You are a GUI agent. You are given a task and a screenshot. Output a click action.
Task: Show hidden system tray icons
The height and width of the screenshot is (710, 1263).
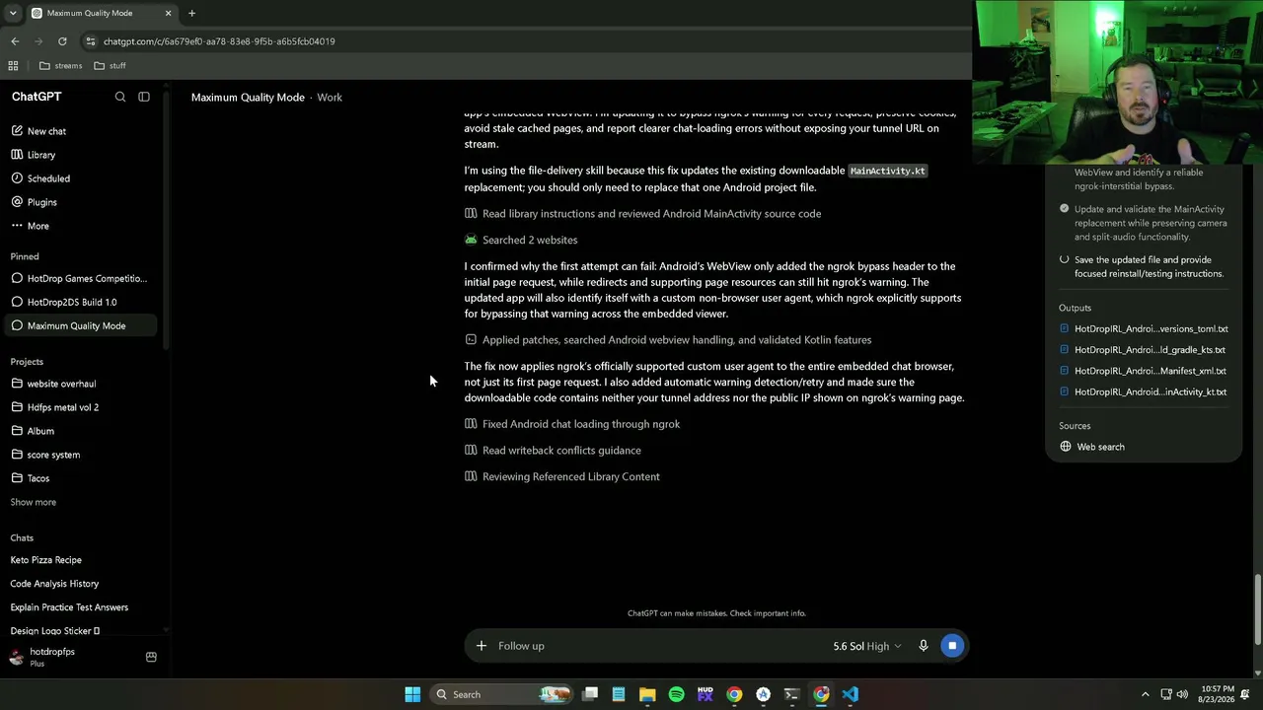click(1146, 694)
